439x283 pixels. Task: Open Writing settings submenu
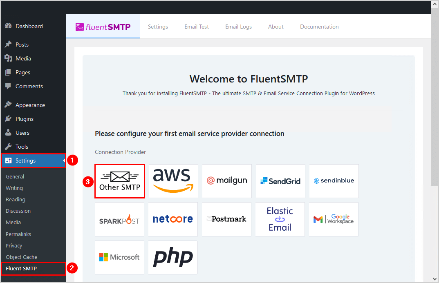(14, 188)
